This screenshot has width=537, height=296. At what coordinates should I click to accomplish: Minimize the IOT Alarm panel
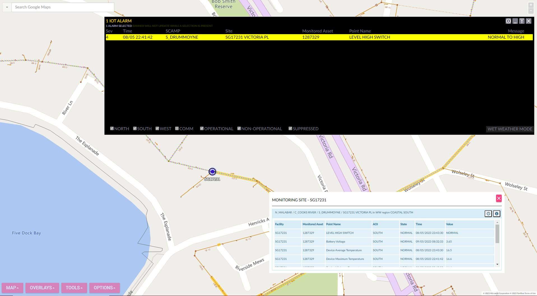tap(515, 21)
